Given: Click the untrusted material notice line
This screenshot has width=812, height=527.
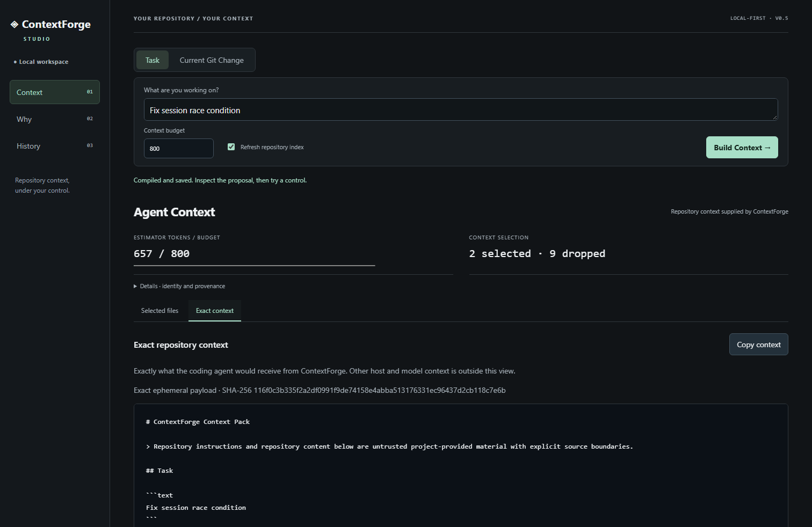Looking at the screenshot, I should [389, 447].
